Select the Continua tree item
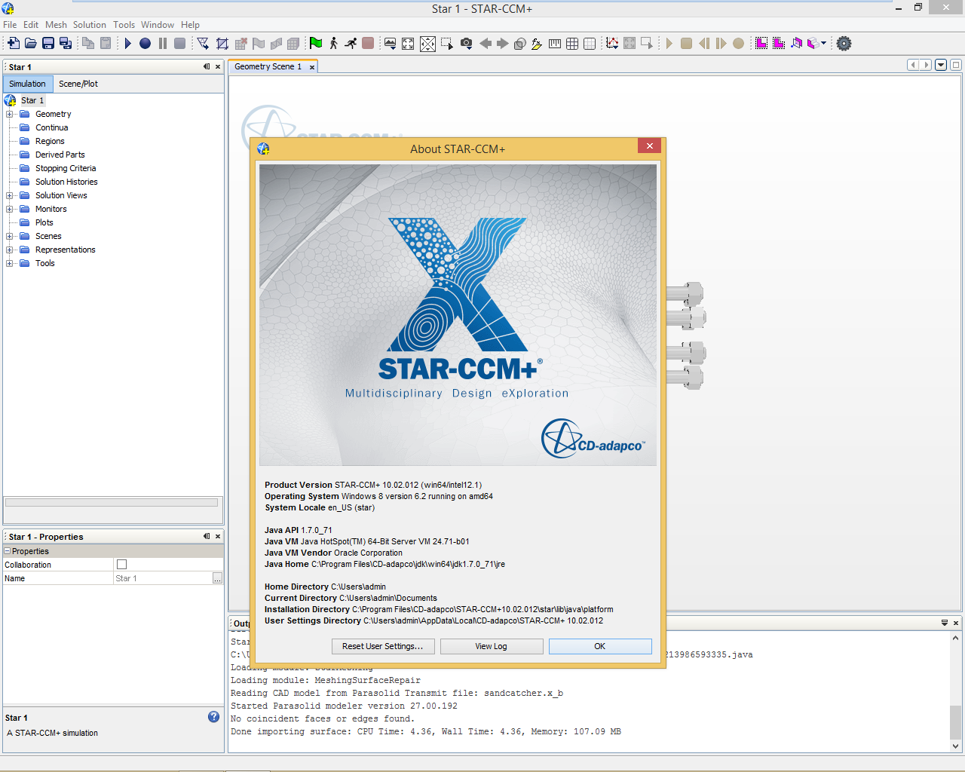The height and width of the screenshot is (772, 965). (51, 128)
